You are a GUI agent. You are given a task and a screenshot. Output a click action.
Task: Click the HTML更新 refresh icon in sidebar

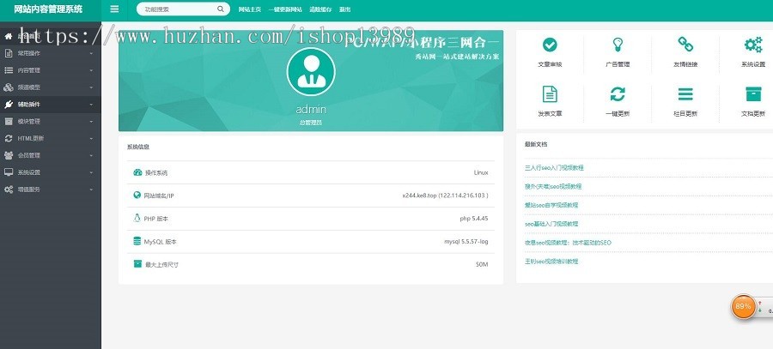click(9, 138)
